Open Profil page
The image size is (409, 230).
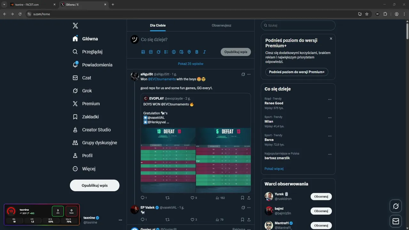click(82, 156)
